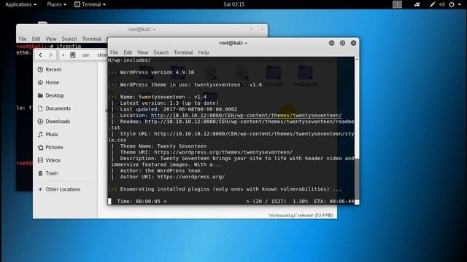Click the Sat 02:15 clock
Screen dimensions: 467x262
233,4
